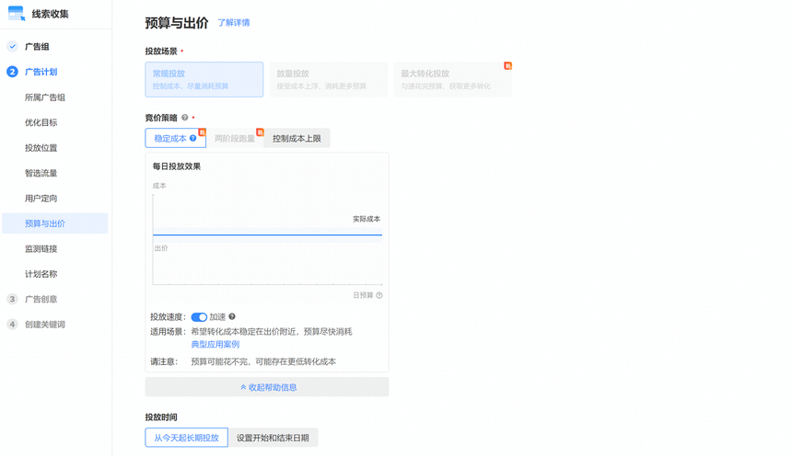Select 从今天起长期投放 option
The image size is (792, 457).
pyautogui.click(x=186, y=438)
